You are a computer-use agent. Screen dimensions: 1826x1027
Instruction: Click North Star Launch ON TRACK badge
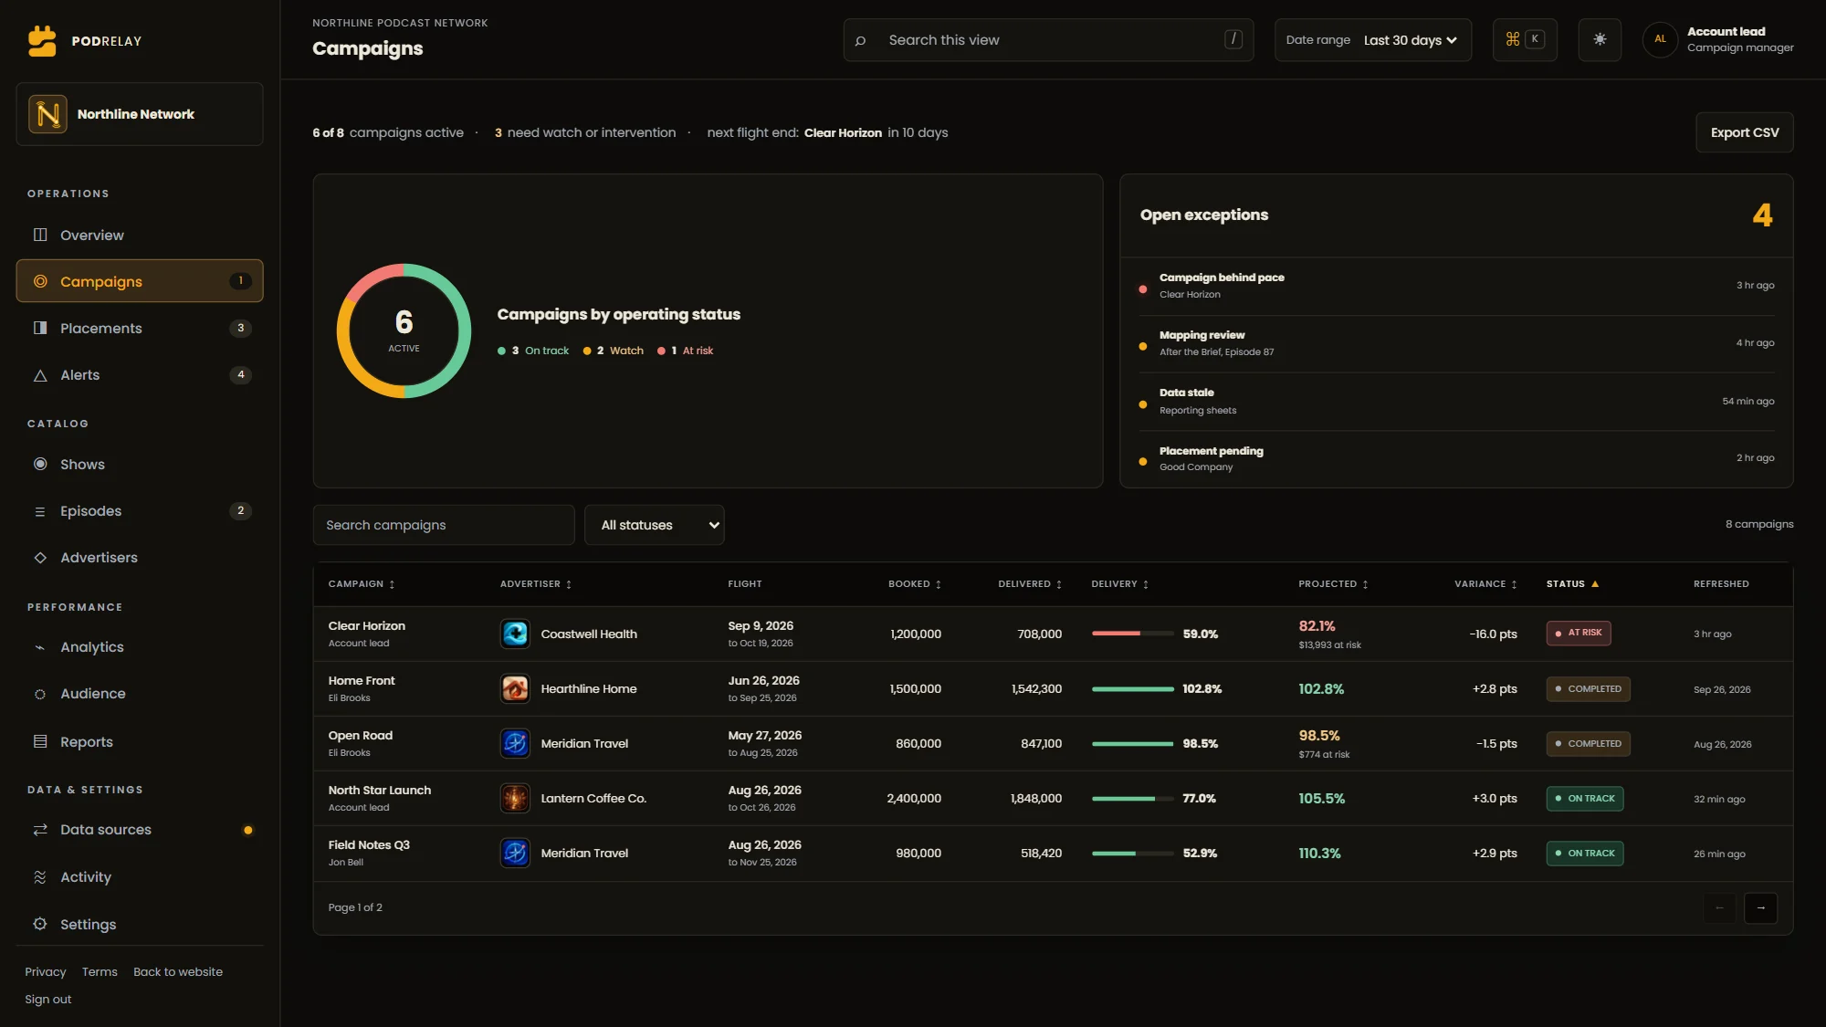(1584, 799)
